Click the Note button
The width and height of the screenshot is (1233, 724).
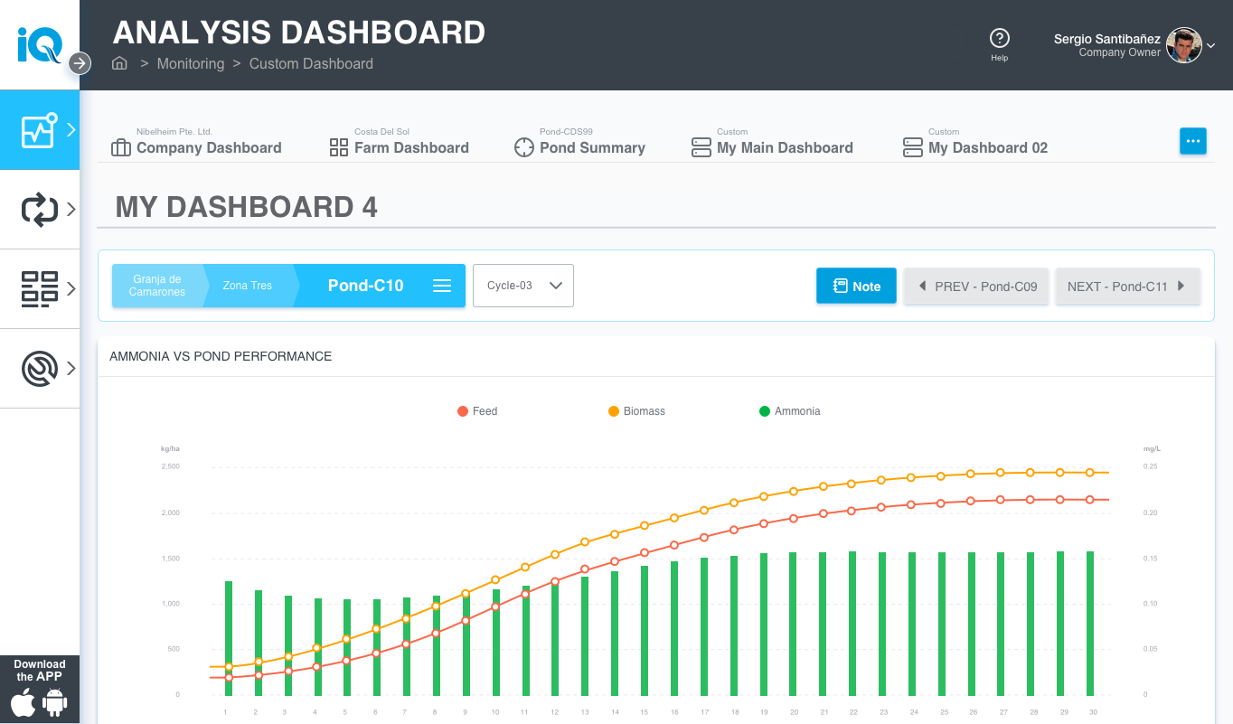pos(856,286)
